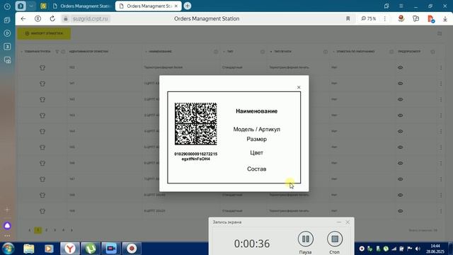Click the Состав text on the label
Screen dimensions: 453x255
coord(256,169)
